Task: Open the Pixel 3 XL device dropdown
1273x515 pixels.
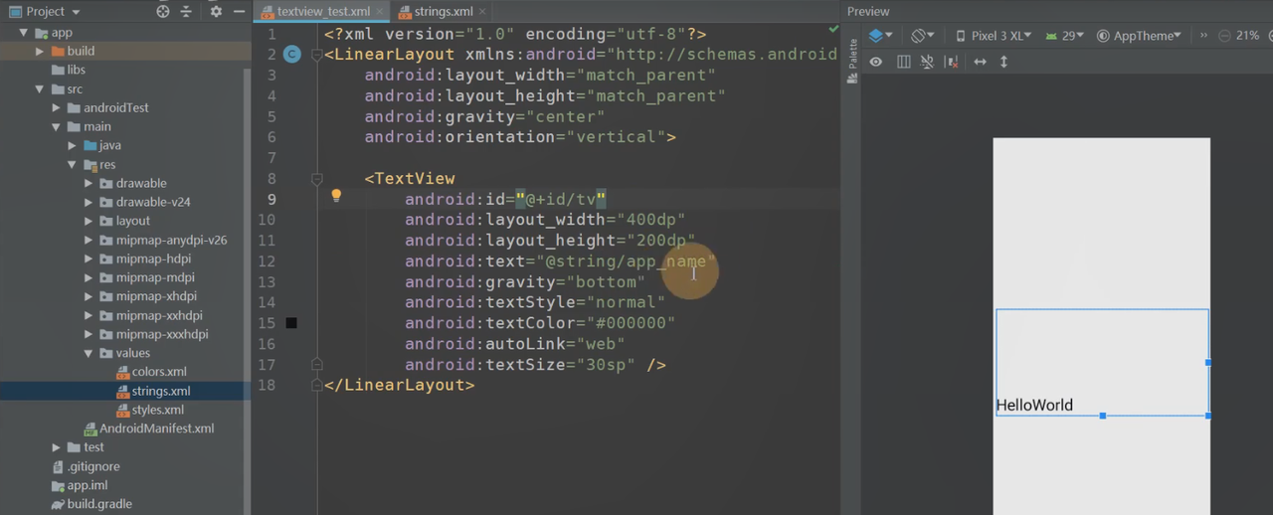Action: 993,36
